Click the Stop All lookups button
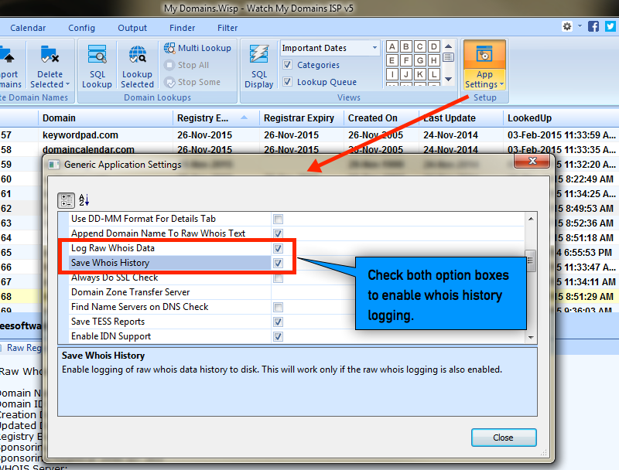Screen dimensions: 619x470 tap(186, 65)
